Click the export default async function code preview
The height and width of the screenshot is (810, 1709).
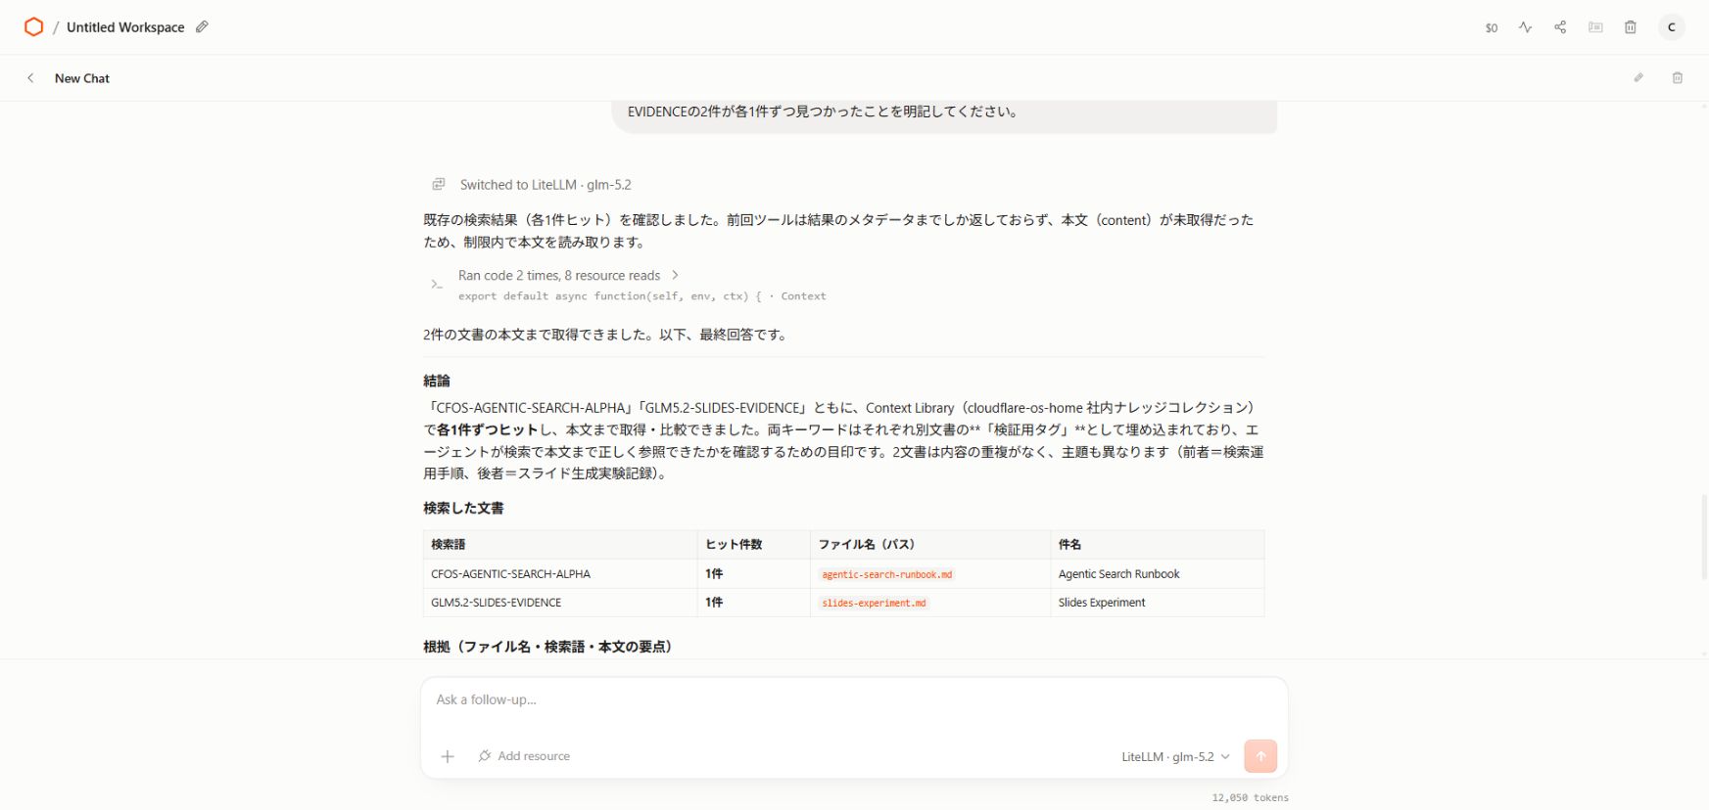click(642, 296)
